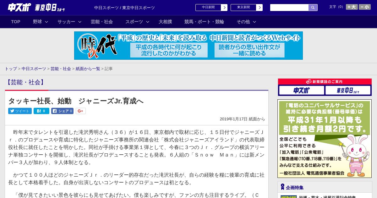The height and width of the screenshot is (198, 377).
Task: Click the 東京中日スポーツ logo in the header
Action: [x=50, y=8]
